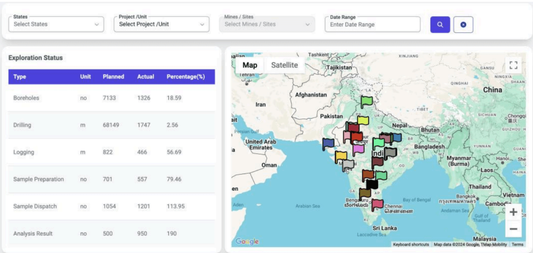Click the blue flag near Arabian coast
533x253 pixels.
(328, 144)
